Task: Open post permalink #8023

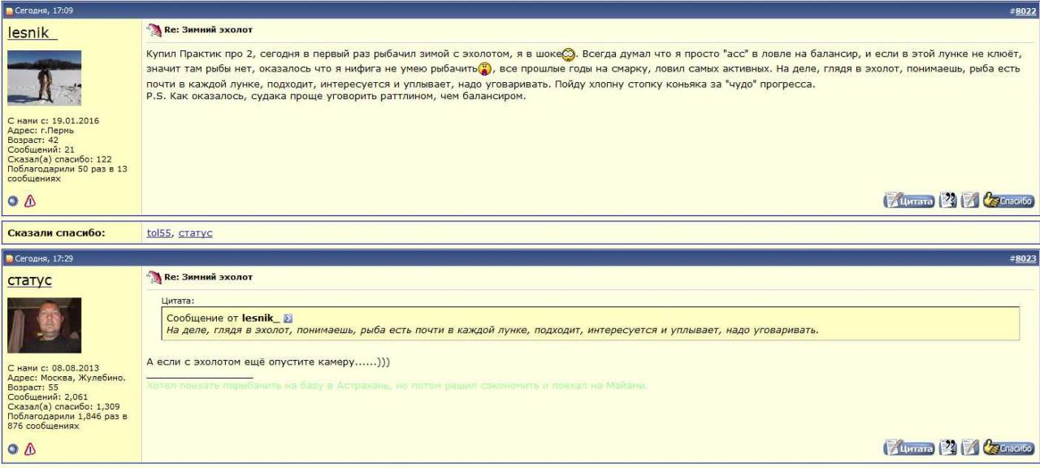Action: click(x=1025, y=258)
